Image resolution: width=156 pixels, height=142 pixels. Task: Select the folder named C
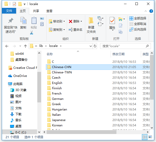coord(98,62)
